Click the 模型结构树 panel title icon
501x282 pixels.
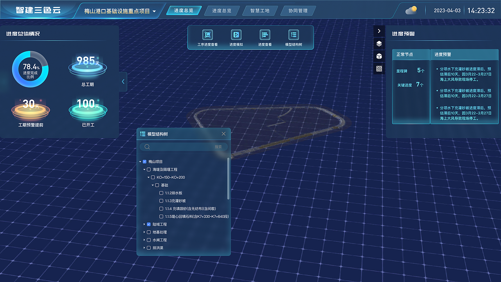[x=143, y=134]
